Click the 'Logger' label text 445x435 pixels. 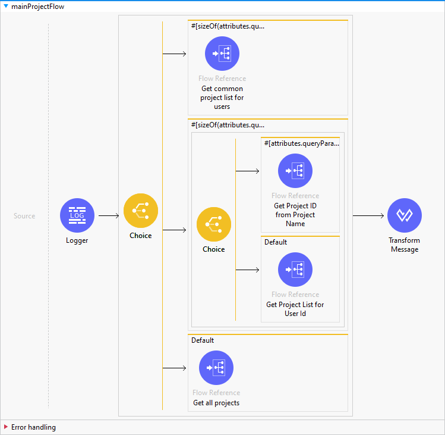[77, 240]
